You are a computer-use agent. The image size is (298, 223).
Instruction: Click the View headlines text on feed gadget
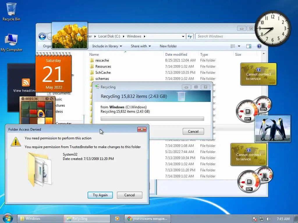pos(24,91)
